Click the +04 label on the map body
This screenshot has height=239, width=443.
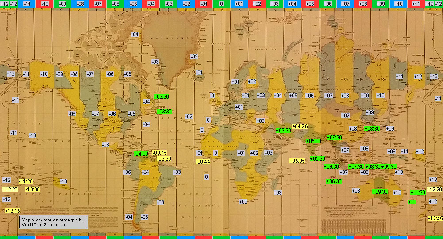pyautogui.click(x=277, y=96)
